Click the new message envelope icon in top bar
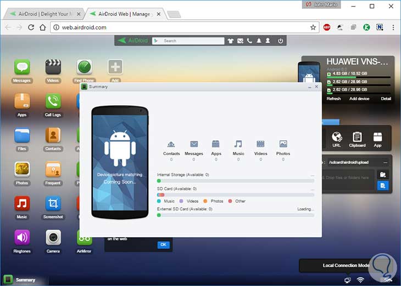This screenshot has width=401, height=286. (x=240, y=41)
